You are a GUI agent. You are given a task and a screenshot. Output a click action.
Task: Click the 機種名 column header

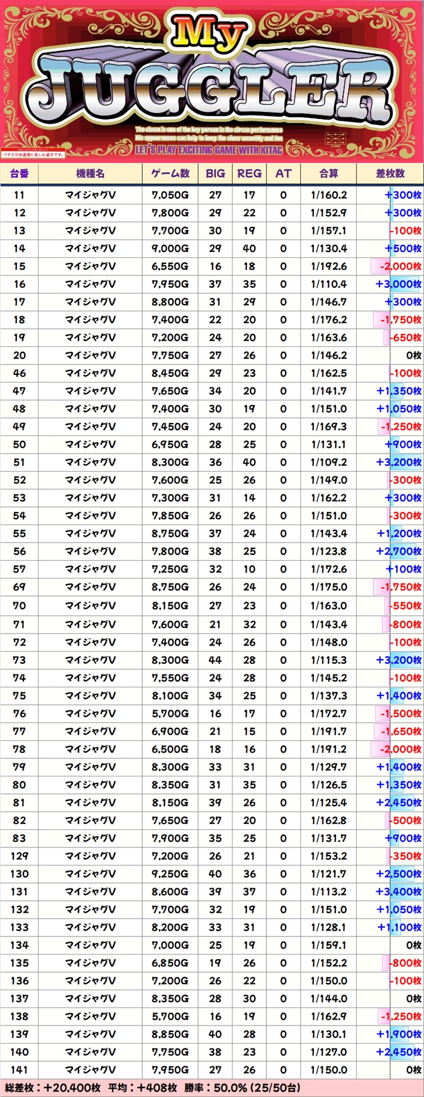(x=90, y=173)
